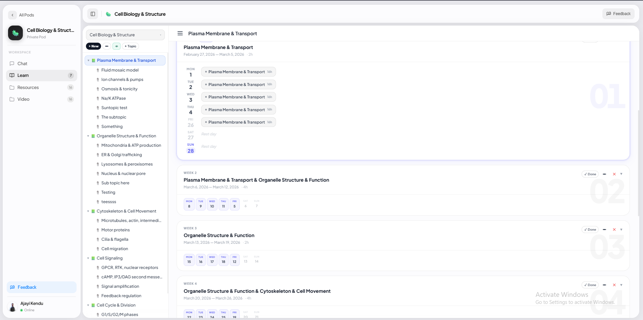Expand Week 2 card with the down arrow
Viewport: 643px width, 320px height.
(621, 174)
